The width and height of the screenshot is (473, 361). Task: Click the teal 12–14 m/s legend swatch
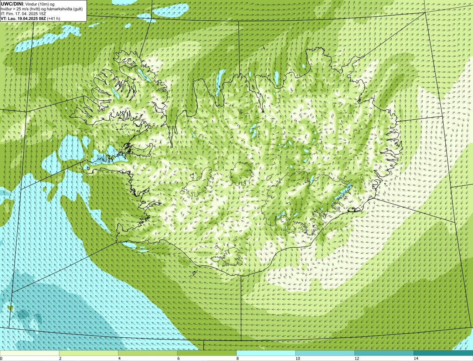pyautogui.click(x=384, y=353)
